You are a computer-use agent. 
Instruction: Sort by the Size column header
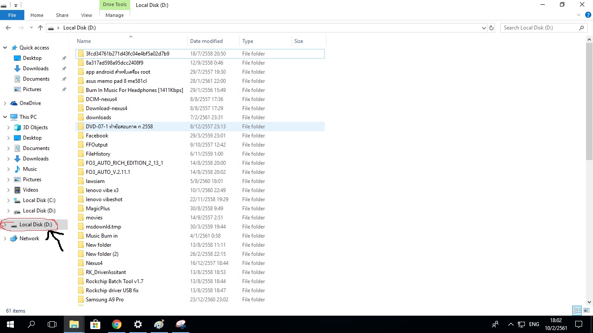point(309,41)
